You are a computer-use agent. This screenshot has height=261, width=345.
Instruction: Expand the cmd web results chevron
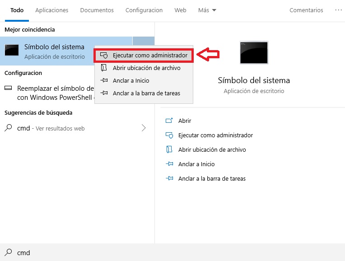(x=144, y=128)
